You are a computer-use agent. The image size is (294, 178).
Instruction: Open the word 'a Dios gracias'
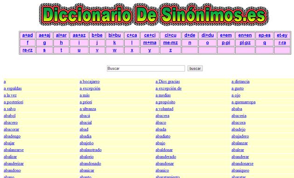click(x=168, y=82)
